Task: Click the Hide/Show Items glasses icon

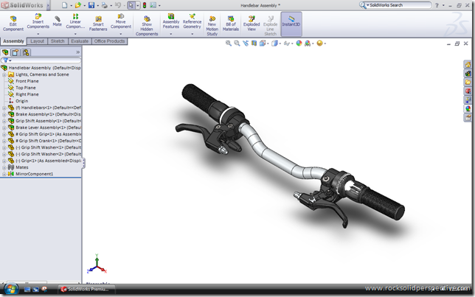Action: point(286,43)
